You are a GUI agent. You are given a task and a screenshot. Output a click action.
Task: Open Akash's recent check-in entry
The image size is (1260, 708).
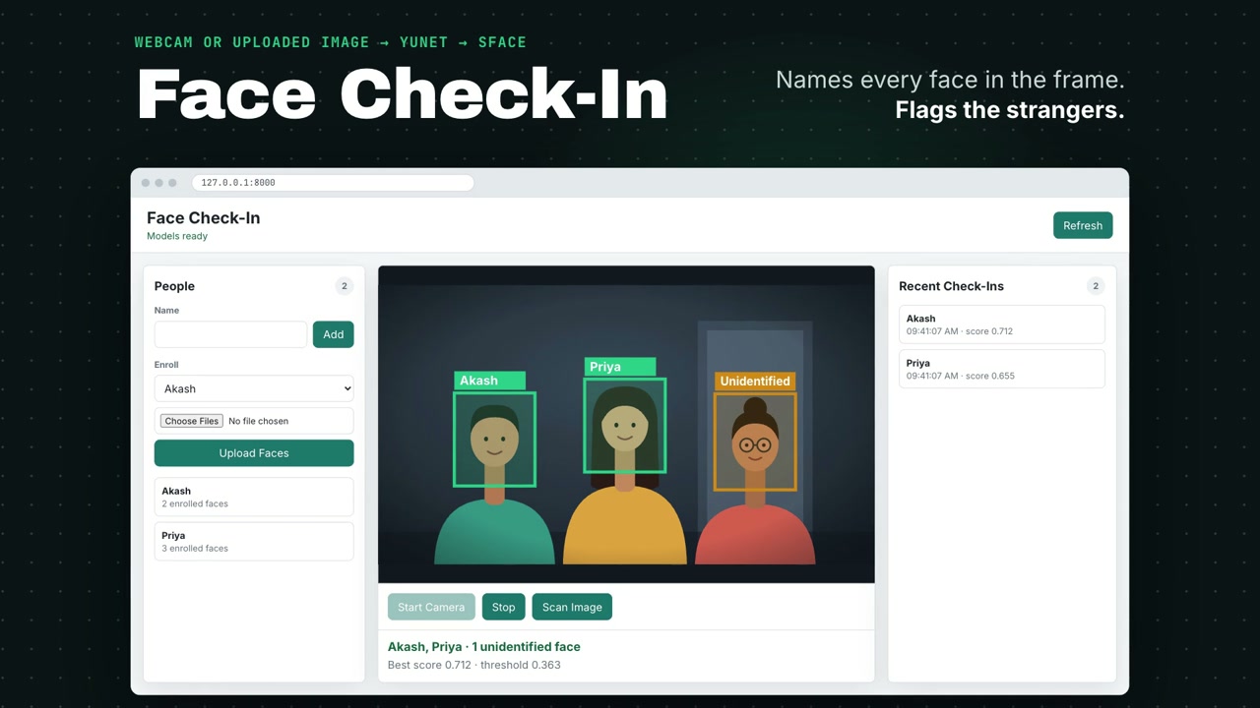pyautogui.click(x=1002, y=324)
